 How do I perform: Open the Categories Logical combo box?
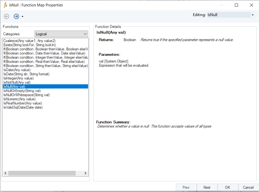pos(61,34)
